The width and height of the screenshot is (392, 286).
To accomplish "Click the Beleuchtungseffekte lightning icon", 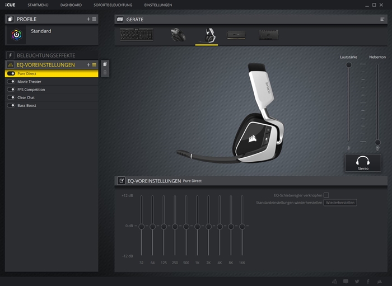I will coord(10,55).
